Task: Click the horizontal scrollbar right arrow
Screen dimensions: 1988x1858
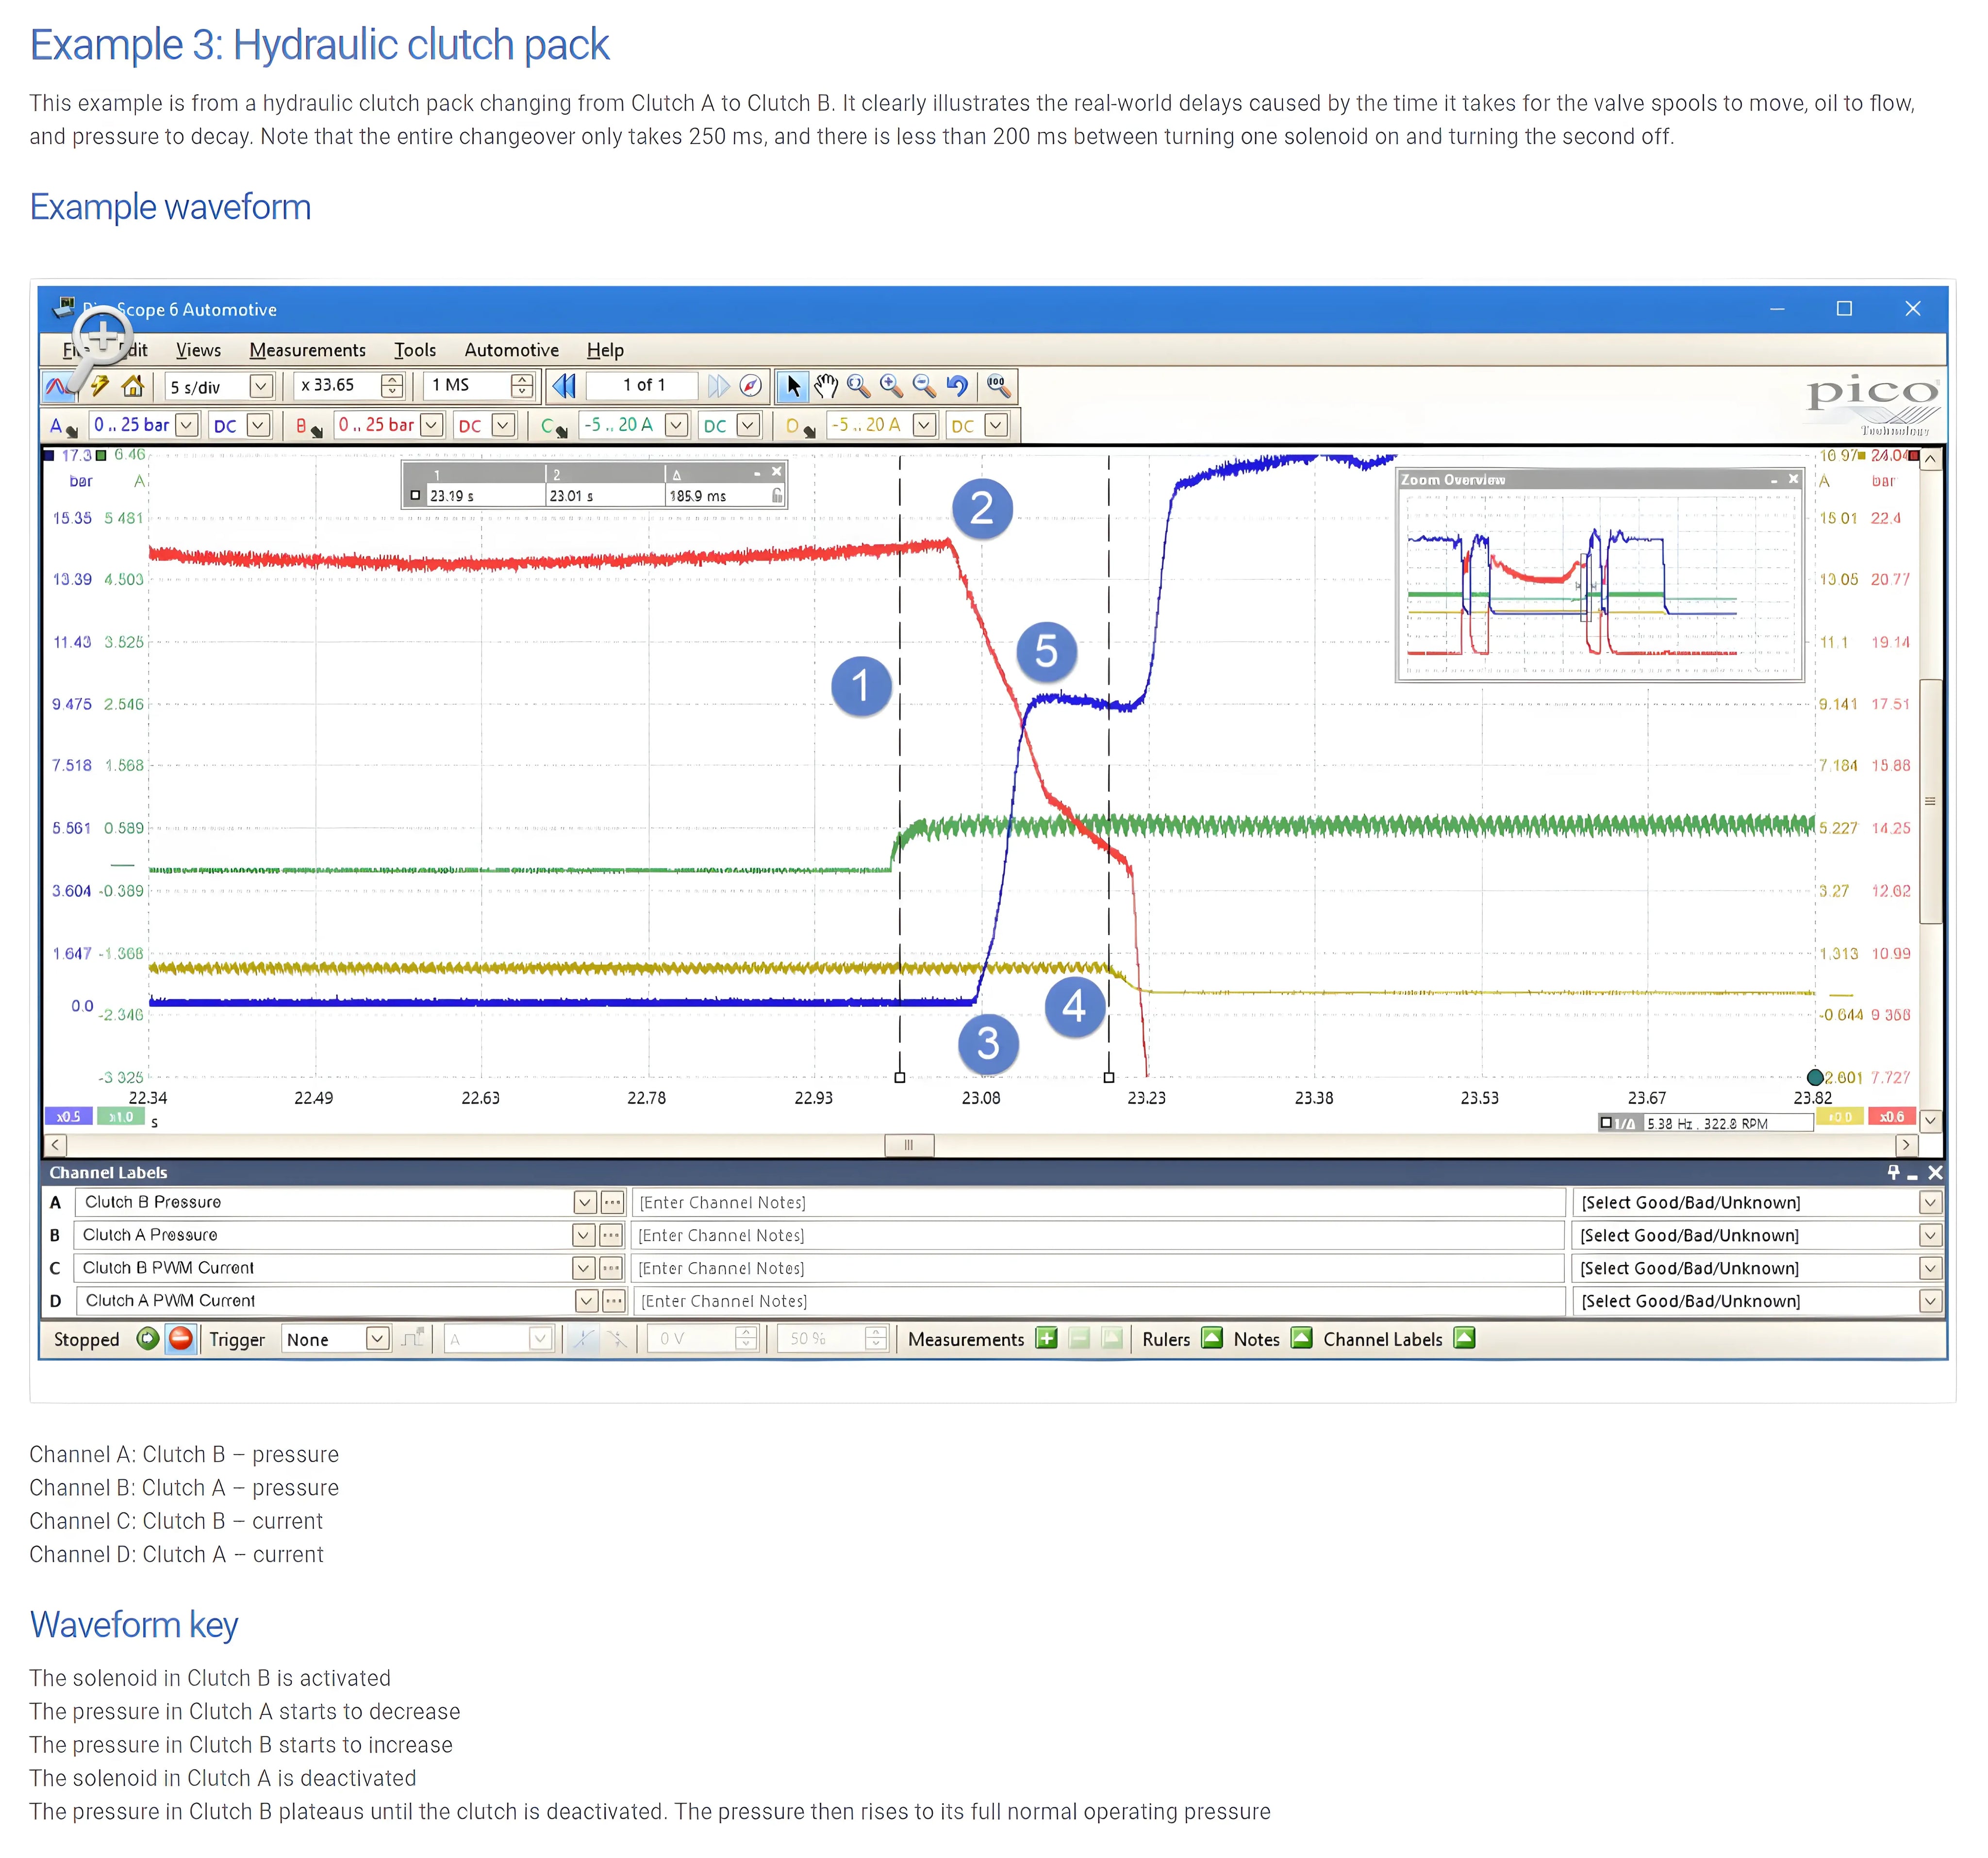Action: click(1906, 1145)
